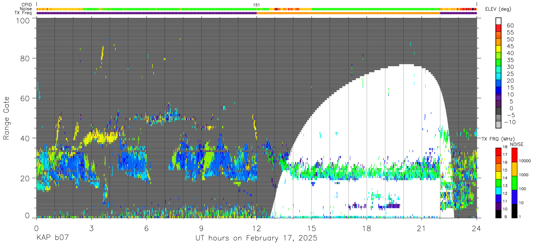Click the "Noise" row label at top left
The width and height of the screenshot is (536, 247).
[x=26, y=9]
